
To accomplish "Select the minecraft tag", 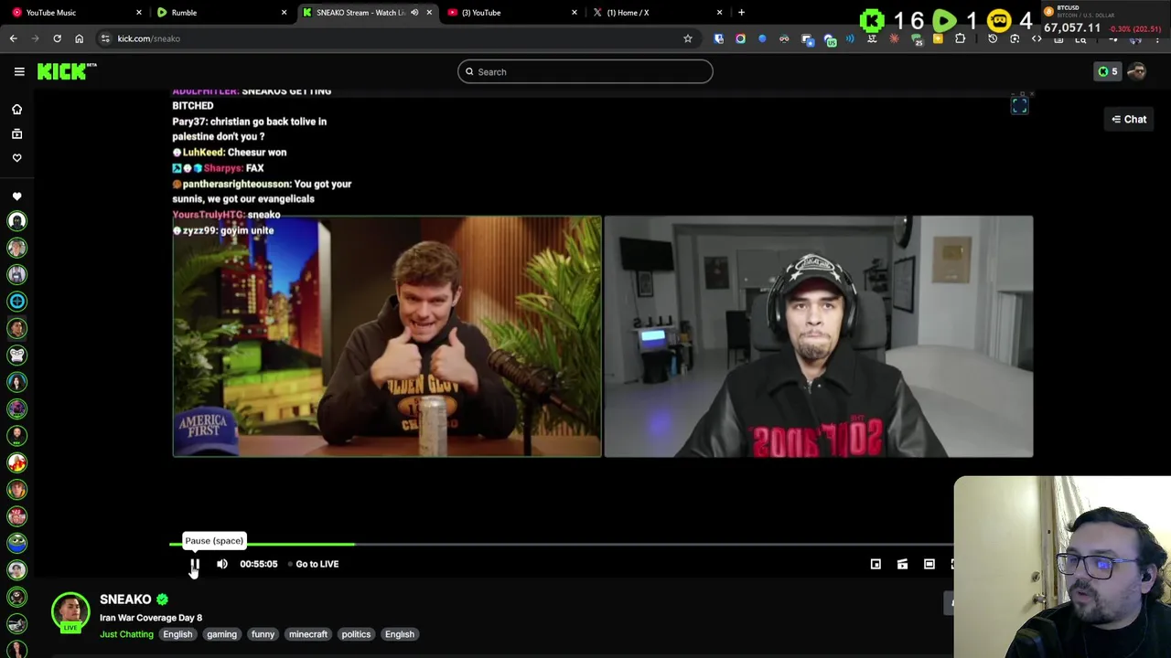I will 307,634.
